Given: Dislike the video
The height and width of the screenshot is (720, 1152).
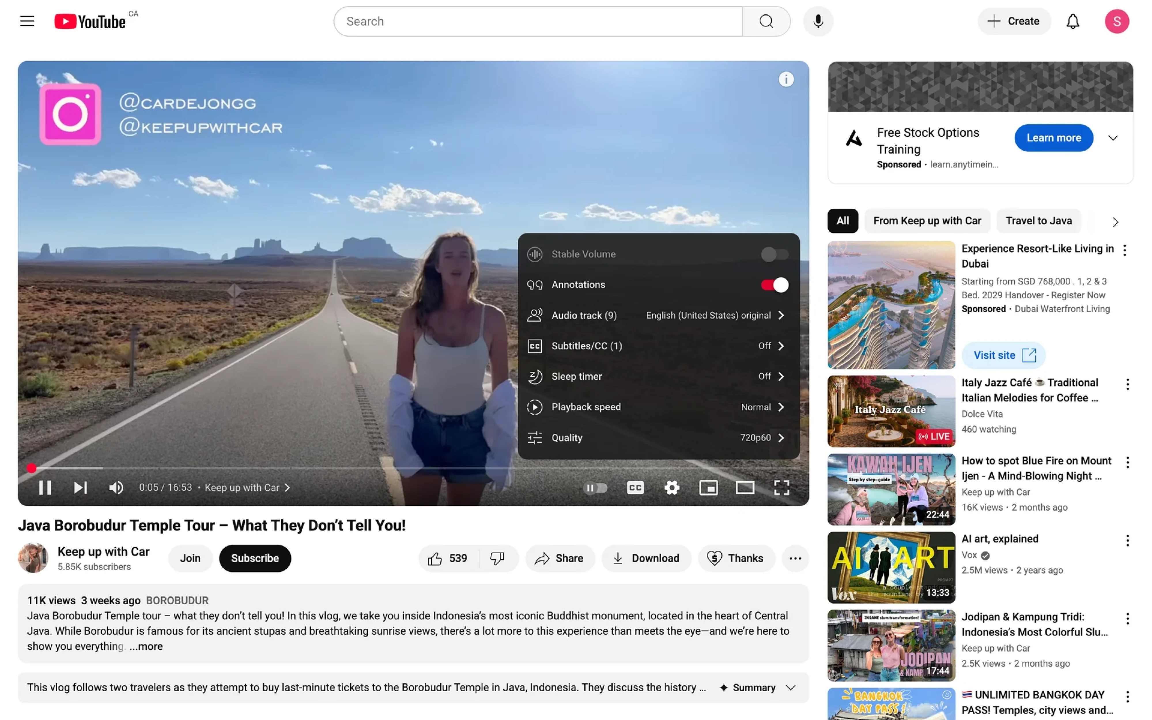Looking at the screenshot, I should pos(498,558).
